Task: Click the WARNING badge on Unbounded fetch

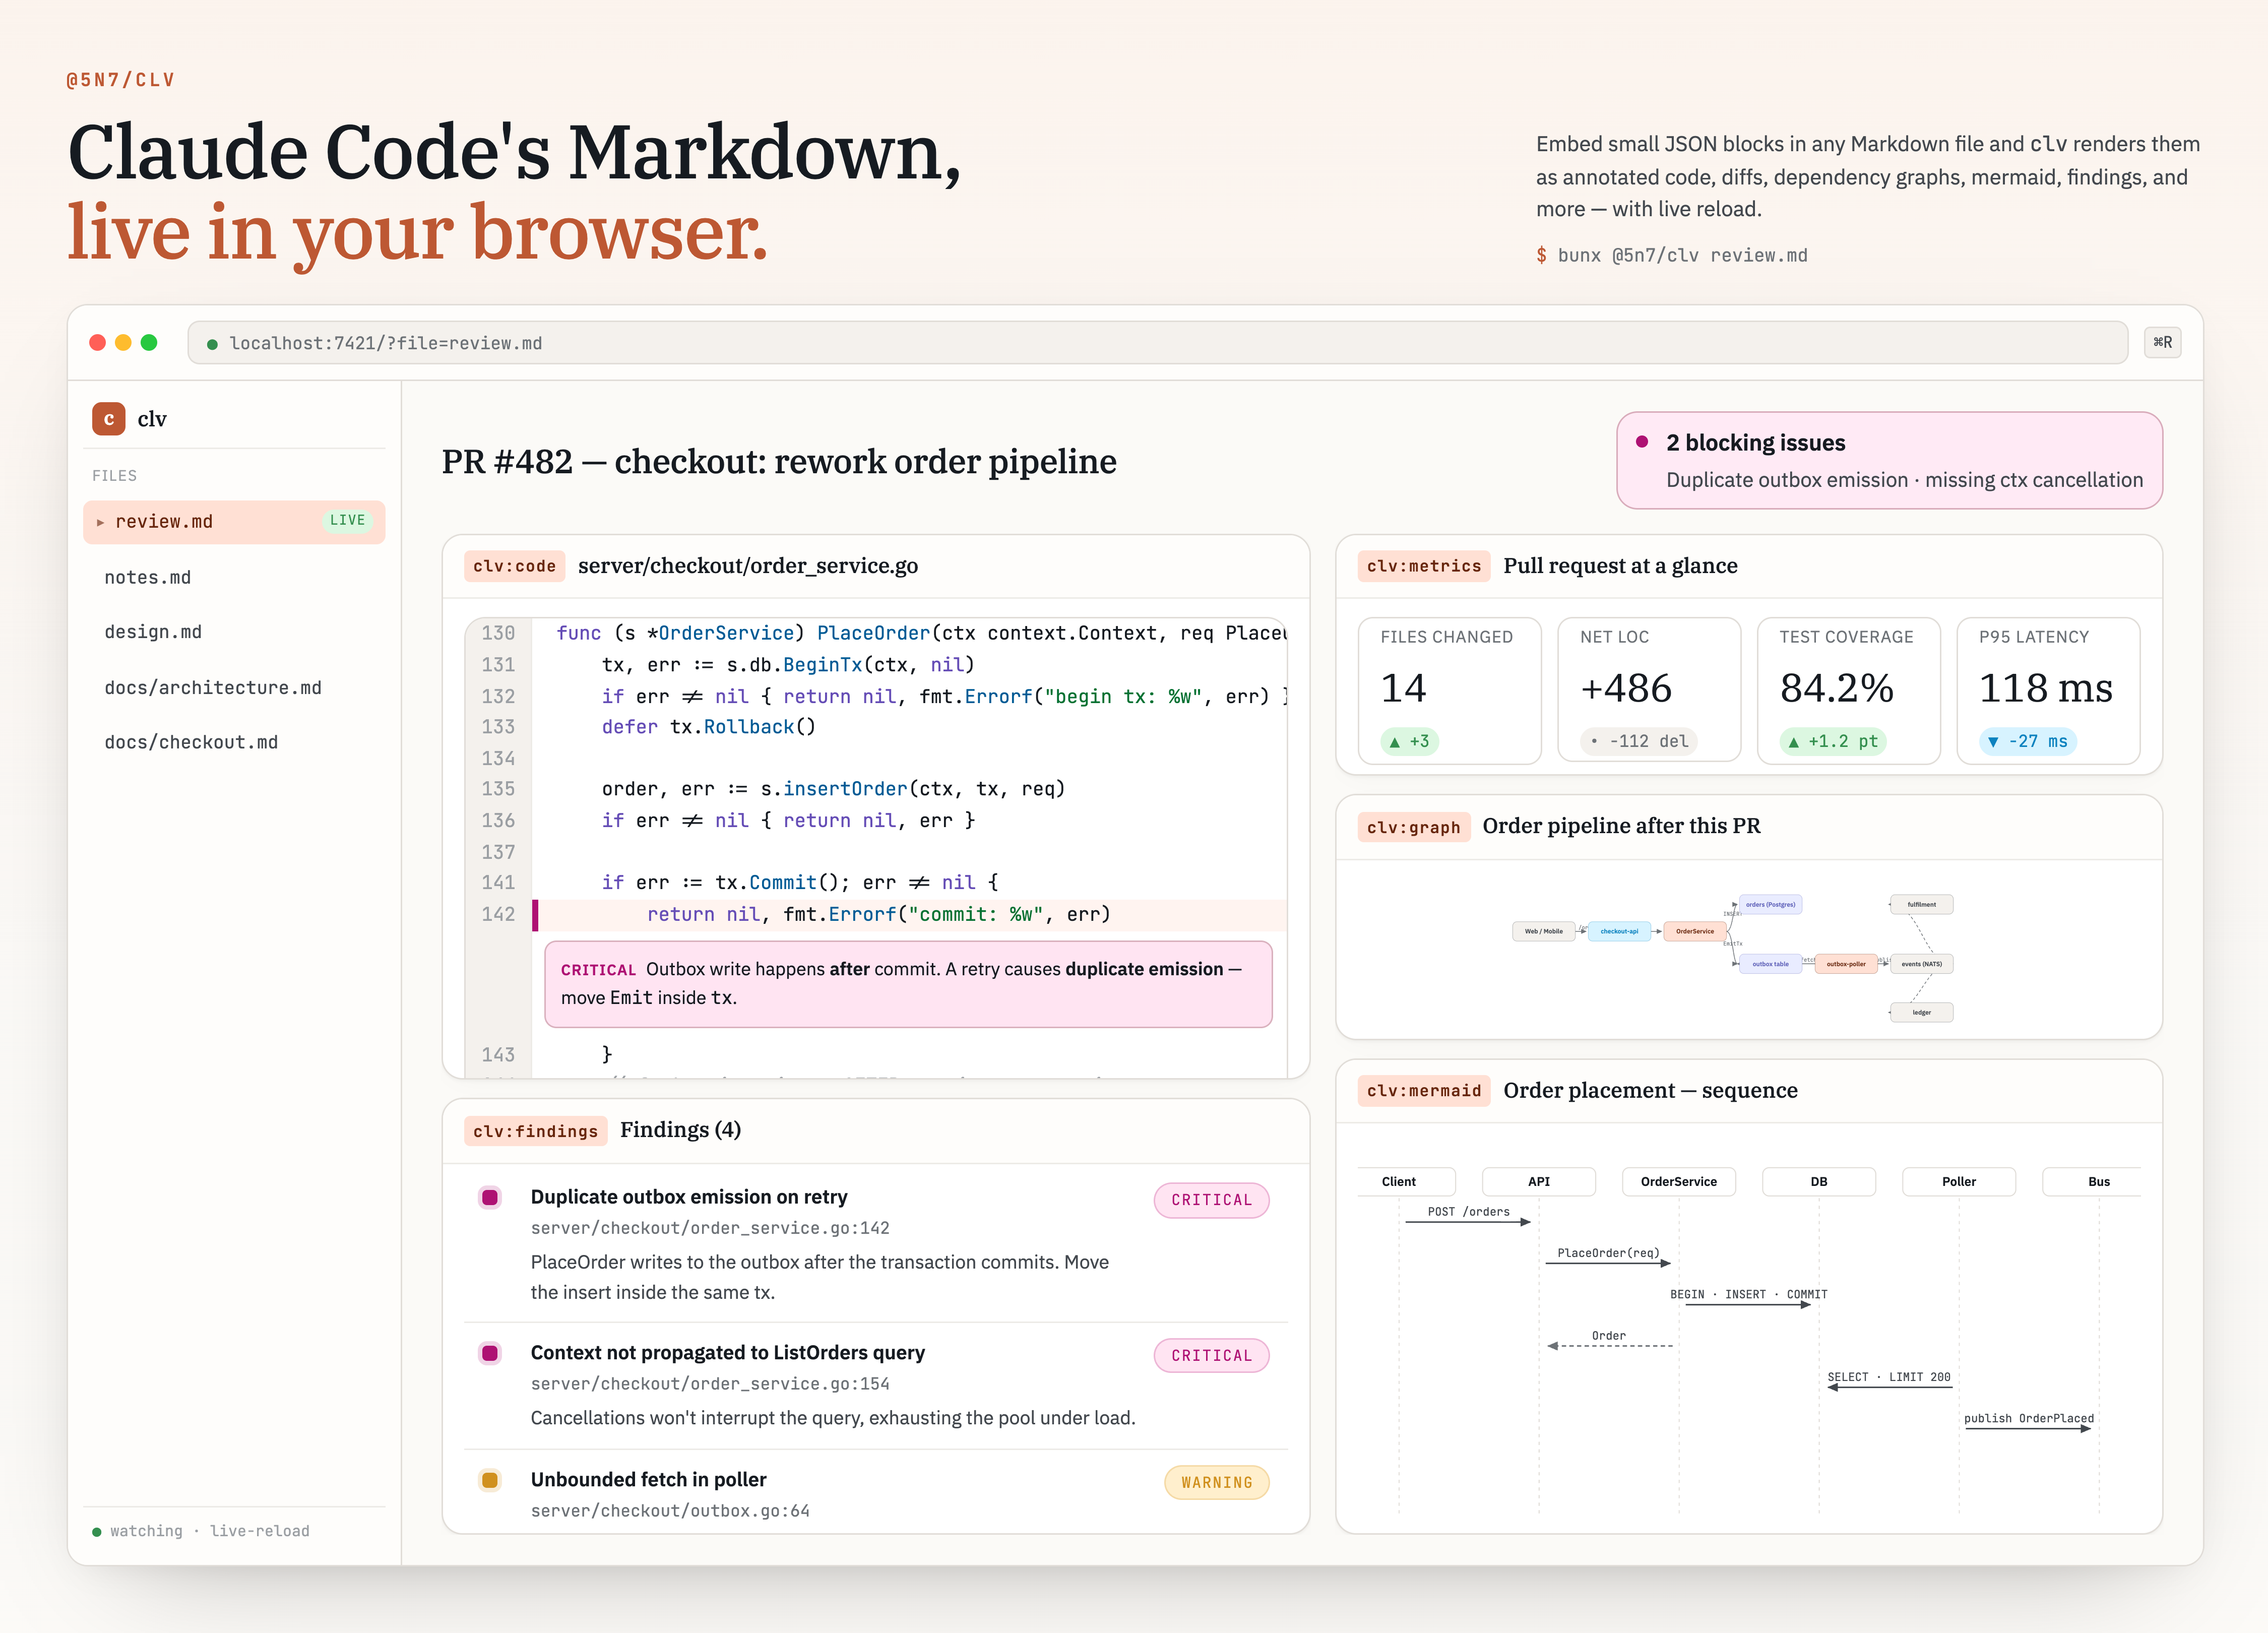Action: click(1216, 1483)
